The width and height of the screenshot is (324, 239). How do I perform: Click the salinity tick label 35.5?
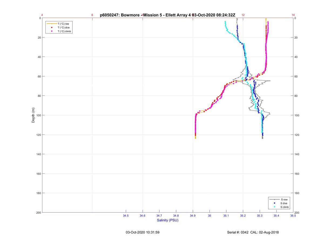click(x=293, y=216)
